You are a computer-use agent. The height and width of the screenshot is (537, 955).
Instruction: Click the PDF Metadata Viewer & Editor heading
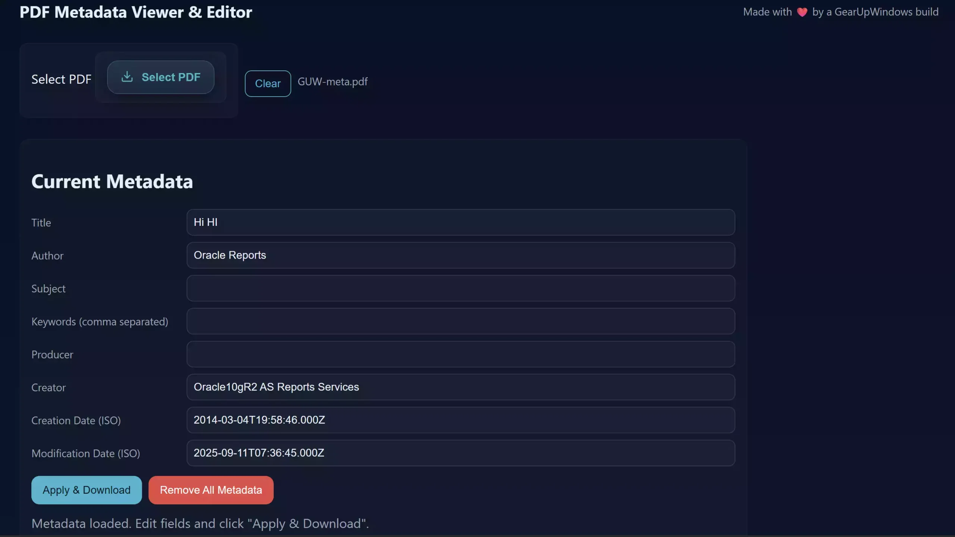[136, 12]
